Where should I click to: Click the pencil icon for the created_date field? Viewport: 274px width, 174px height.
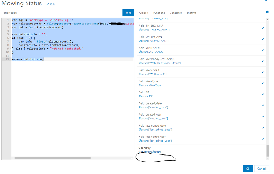pyautogui.click(x=263, y=106)
